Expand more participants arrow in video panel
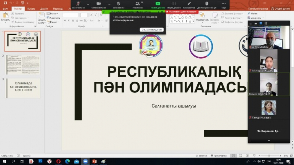 [x=268, y=140]
